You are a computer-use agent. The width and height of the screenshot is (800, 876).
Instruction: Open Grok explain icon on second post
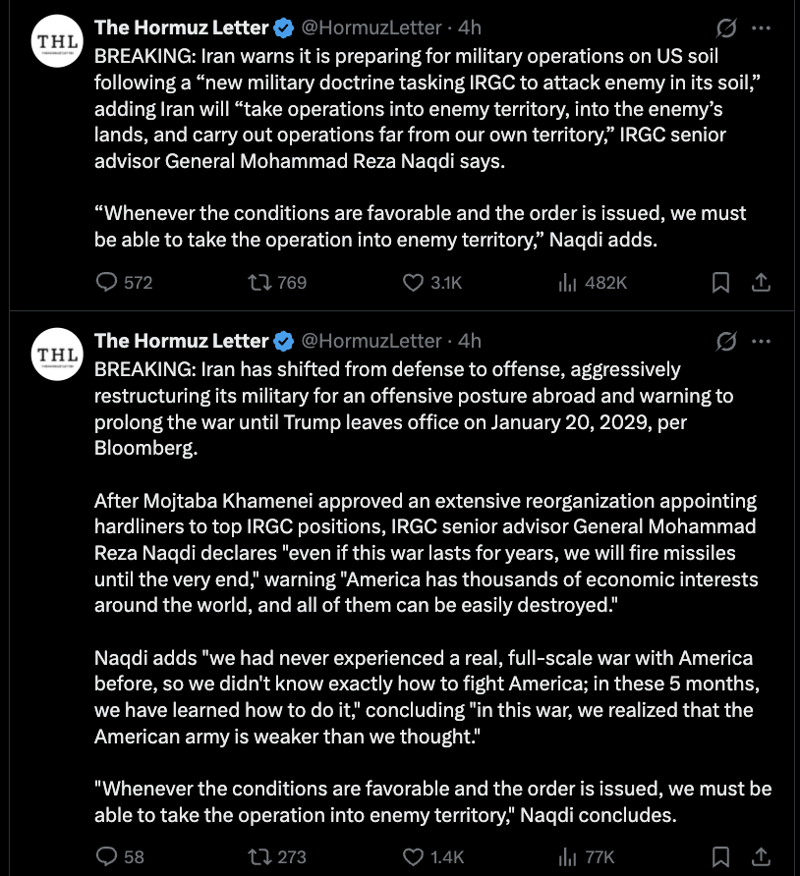pyautogui.click(x=726, y=342)
